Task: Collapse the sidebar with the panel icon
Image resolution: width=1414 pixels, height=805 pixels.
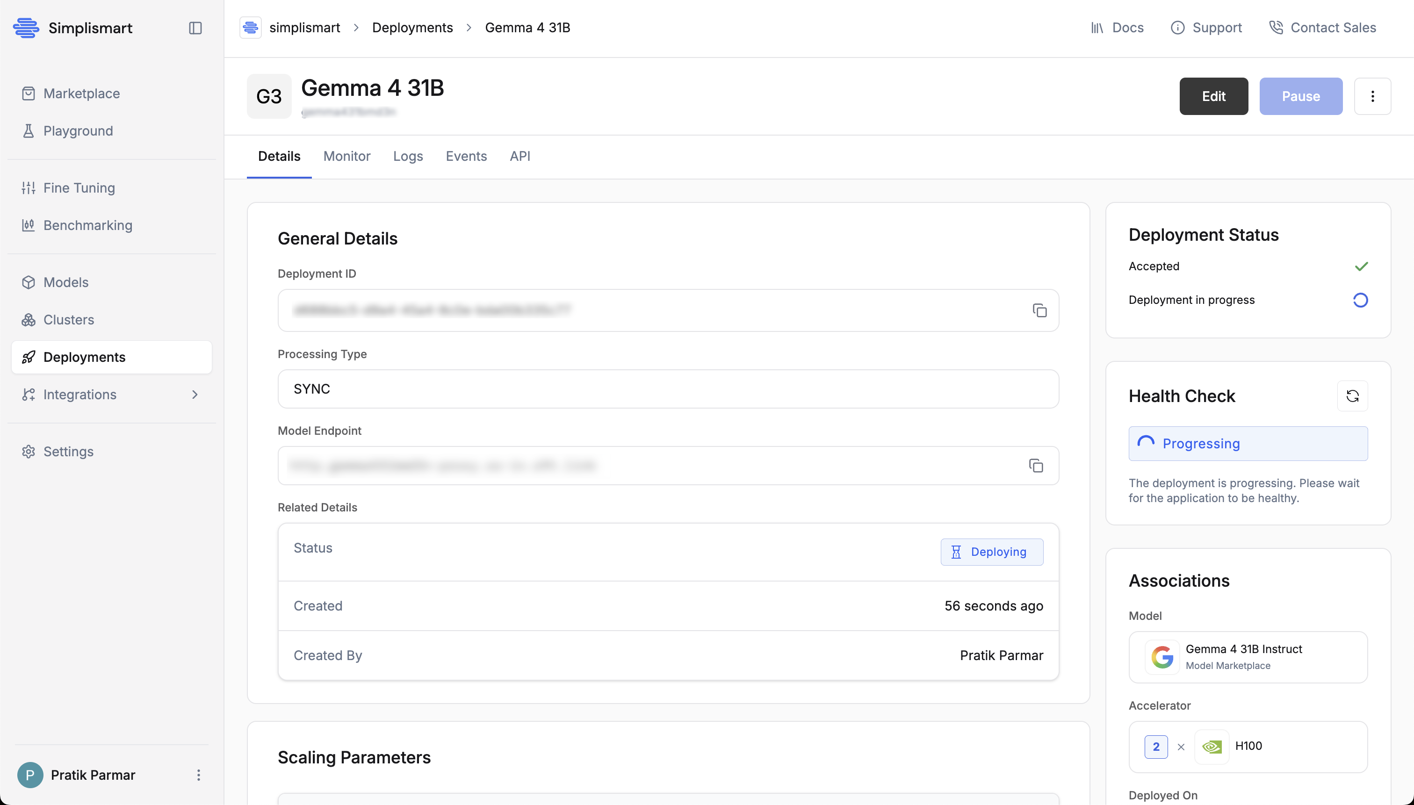Action: [x=195, y=28]
